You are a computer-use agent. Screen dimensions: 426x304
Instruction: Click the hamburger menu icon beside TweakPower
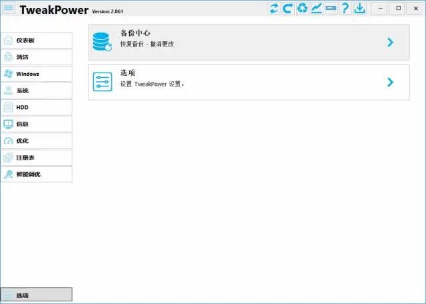(x=9, y=8)
